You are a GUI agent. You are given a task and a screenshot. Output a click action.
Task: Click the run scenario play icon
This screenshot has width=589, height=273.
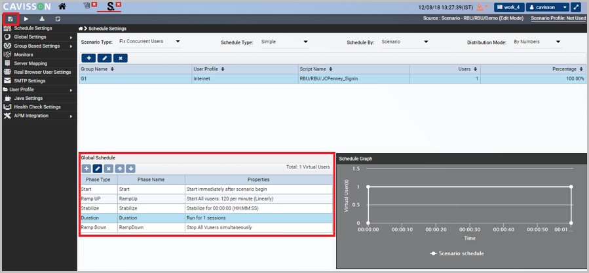pos(26,19)
